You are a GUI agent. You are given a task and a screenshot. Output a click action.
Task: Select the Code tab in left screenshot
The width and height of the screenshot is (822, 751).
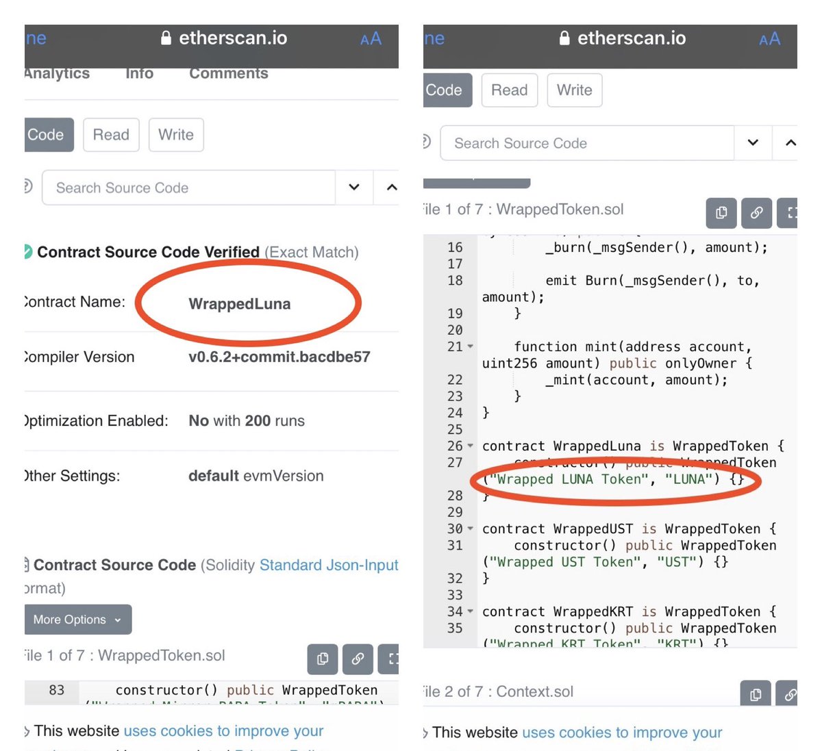point(48,135)
